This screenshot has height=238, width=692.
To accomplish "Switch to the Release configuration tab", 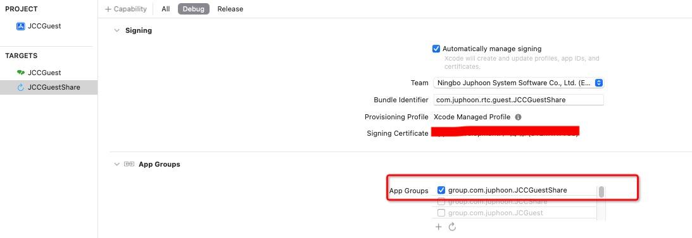I will (x=230, y=9).
